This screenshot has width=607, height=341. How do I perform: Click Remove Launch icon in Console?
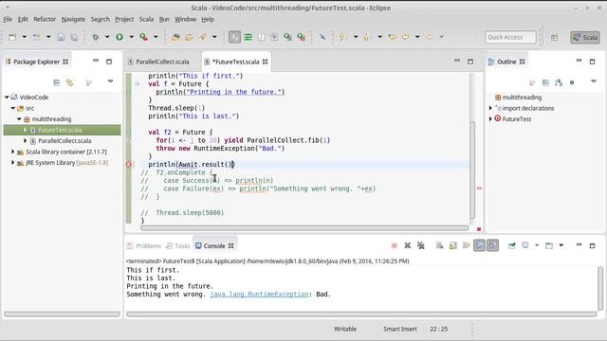tap(407, 245)
